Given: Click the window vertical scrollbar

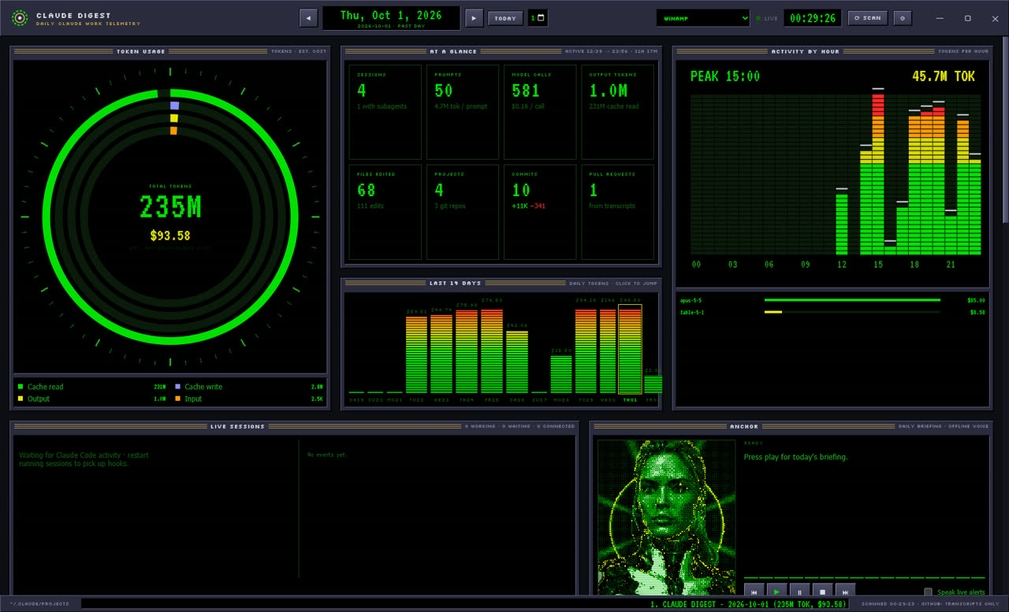Looking at the screenshot, I should pos(1005,130).
